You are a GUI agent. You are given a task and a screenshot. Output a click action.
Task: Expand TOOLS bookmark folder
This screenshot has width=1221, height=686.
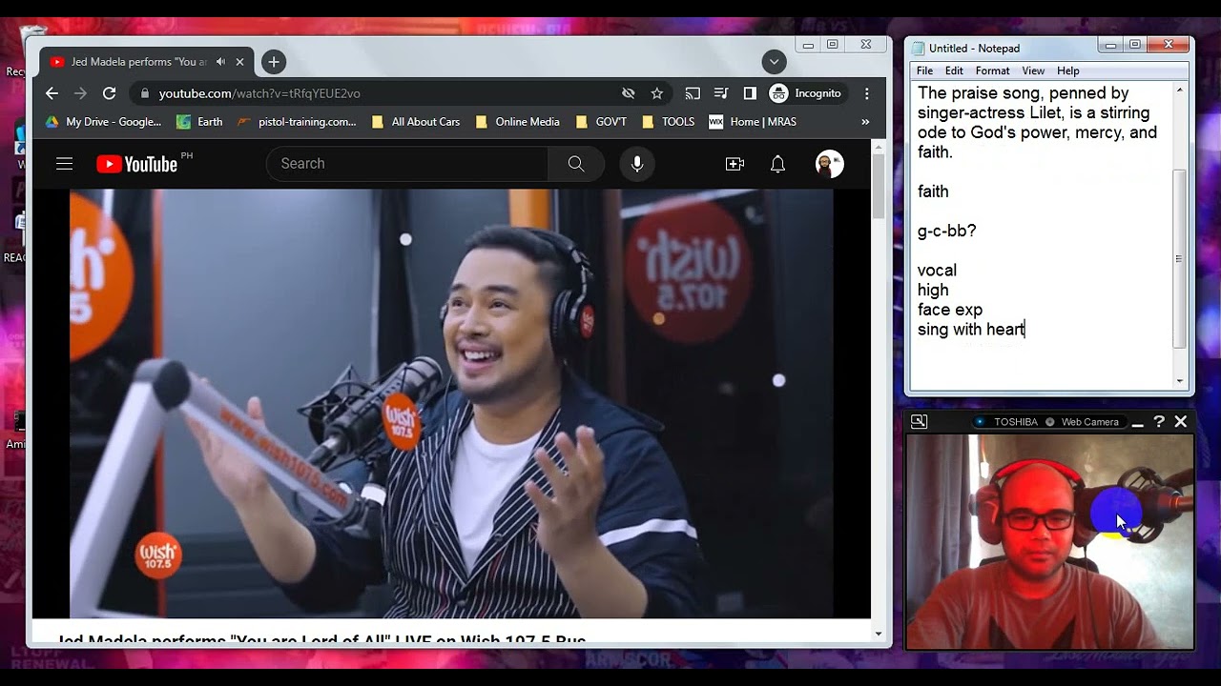(668, 122)
